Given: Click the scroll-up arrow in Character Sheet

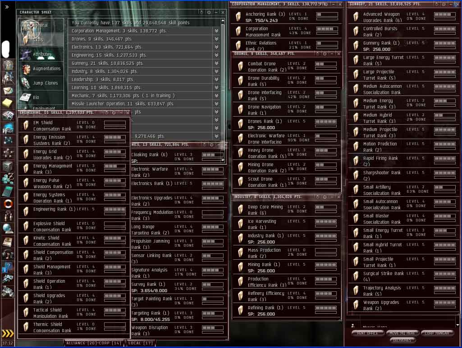Looking at the screenshot, I should point(223,21).
